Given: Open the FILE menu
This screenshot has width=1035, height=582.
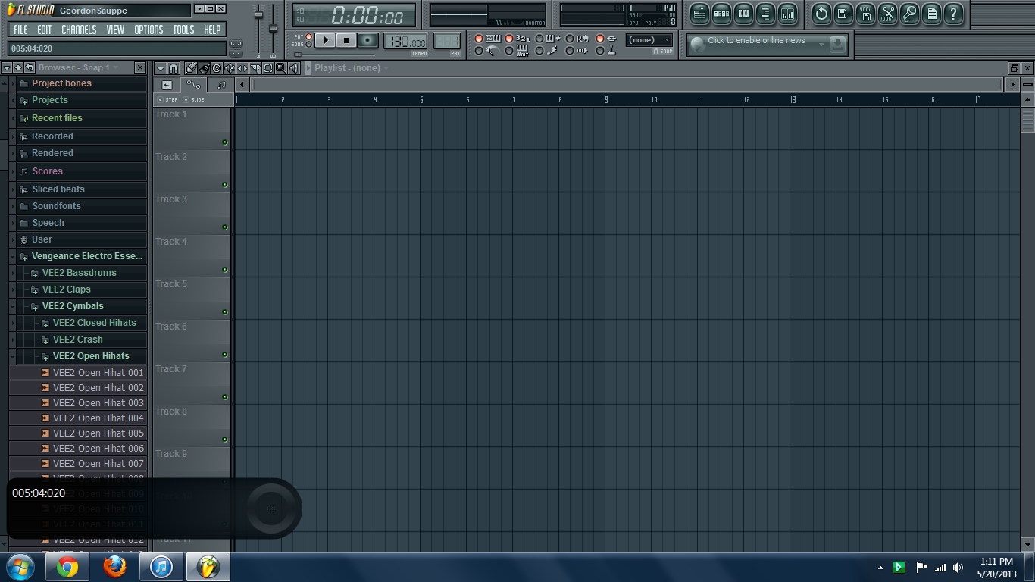Looking at the screenshot, I should [x=20, y=30].
